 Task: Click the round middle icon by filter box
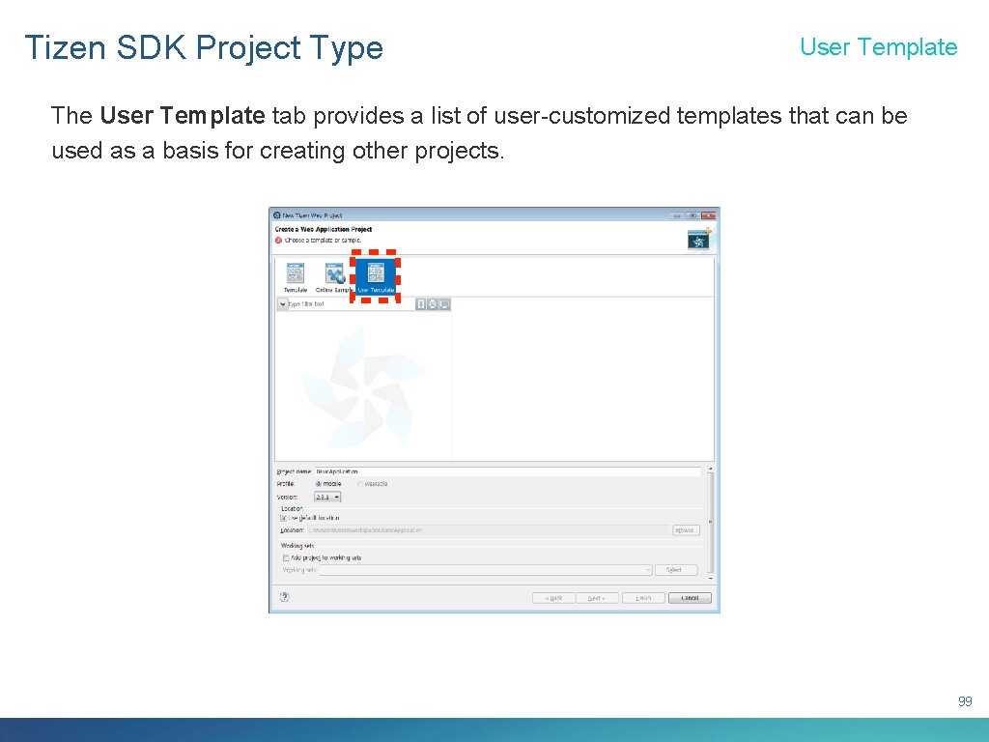[x=433, y=304]
